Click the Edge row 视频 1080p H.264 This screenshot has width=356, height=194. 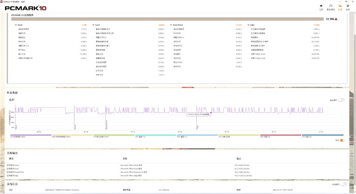point(258,54)
